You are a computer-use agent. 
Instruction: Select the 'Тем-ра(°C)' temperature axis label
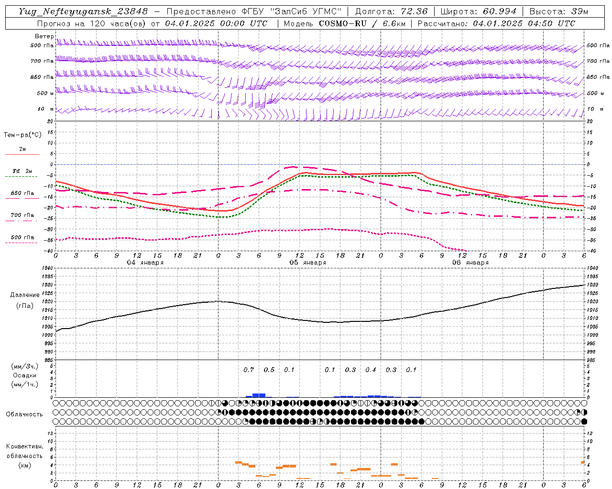pos(22,135)
